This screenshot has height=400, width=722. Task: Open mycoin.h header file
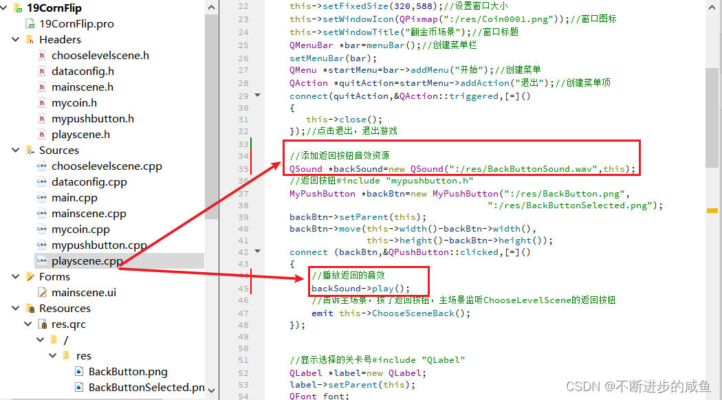[74, 102]
